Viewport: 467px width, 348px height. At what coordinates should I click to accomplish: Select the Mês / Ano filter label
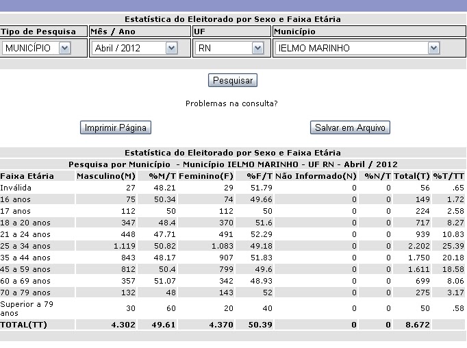point(113,32)
